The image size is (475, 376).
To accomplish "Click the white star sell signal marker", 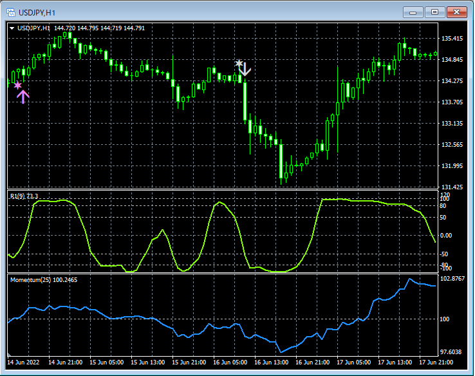I will [x=239, y=63].
